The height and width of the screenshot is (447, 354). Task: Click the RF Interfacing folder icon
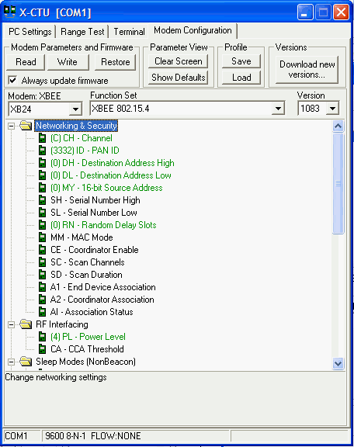(x=26, y=324)
